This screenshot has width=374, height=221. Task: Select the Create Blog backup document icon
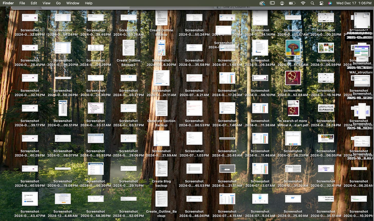pos(161,169)
